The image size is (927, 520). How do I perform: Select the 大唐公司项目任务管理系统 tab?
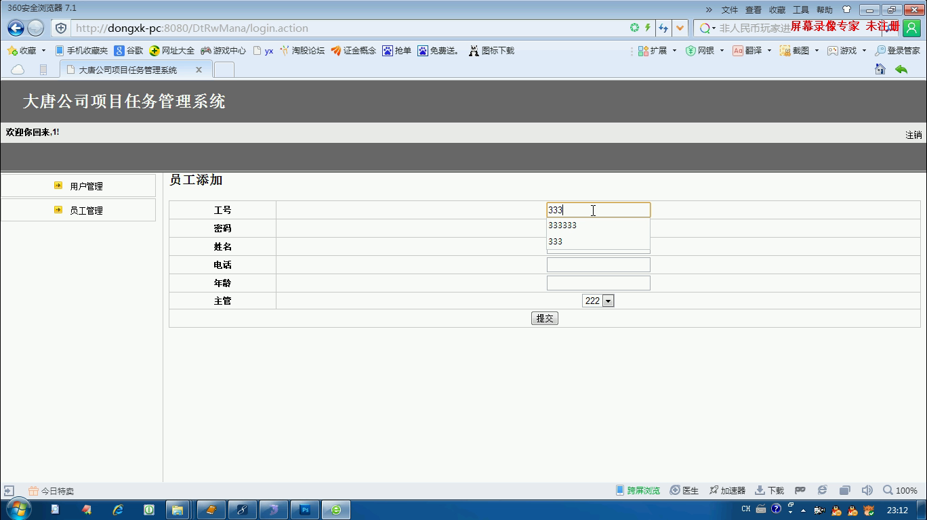coord(127,70)
